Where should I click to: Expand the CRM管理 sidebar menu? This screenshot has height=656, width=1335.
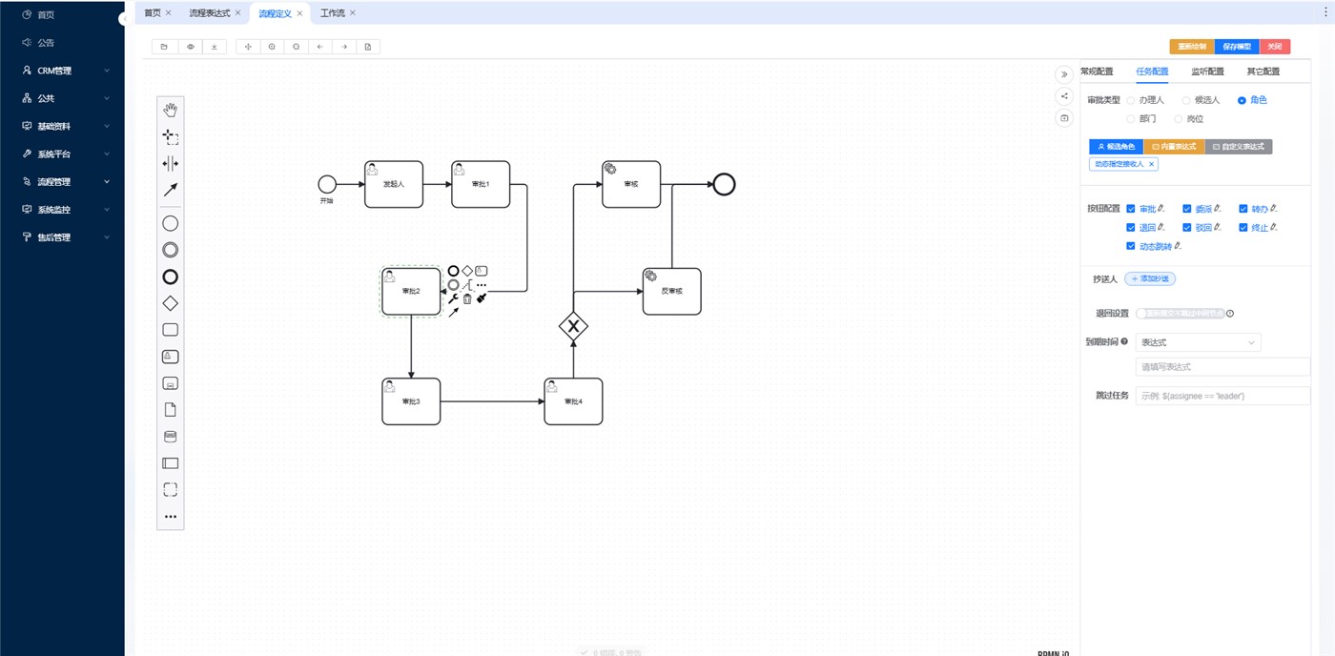(63, 71)
